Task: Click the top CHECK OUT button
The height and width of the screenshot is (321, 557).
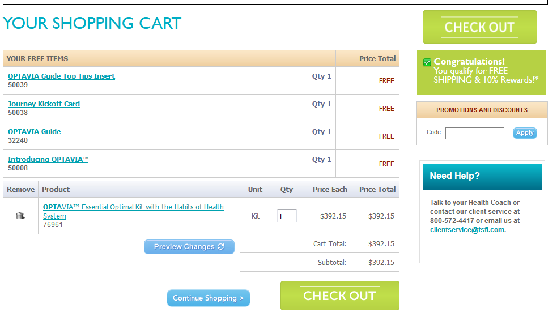Action: 479,27
